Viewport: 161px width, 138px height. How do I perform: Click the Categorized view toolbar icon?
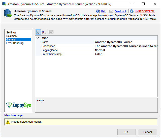(x=38, y=32)
